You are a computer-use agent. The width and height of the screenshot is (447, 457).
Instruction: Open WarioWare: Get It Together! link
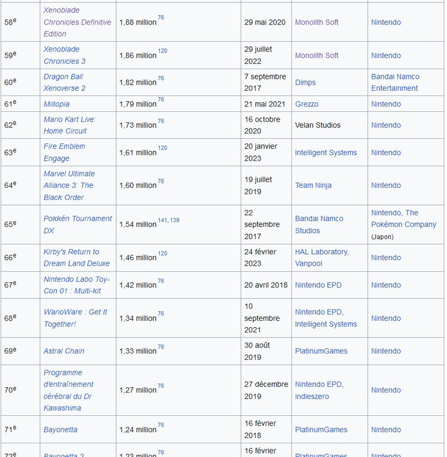click(76, 318)
